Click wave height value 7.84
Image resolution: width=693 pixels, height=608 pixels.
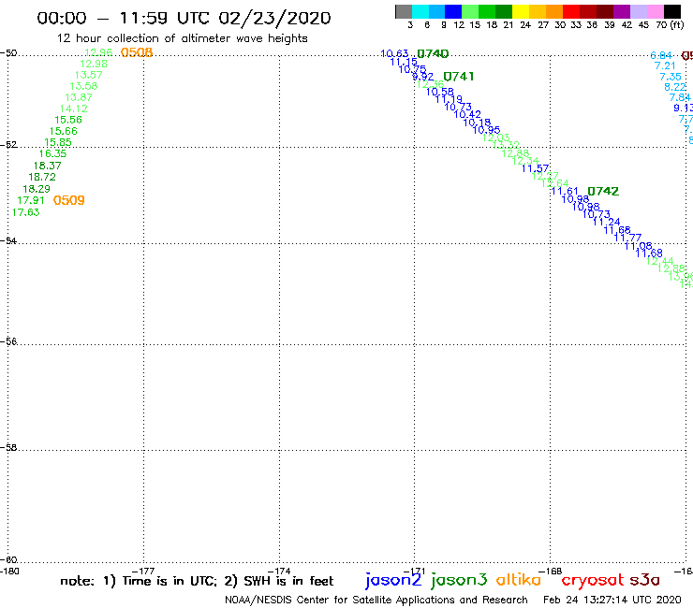(680, 97)
